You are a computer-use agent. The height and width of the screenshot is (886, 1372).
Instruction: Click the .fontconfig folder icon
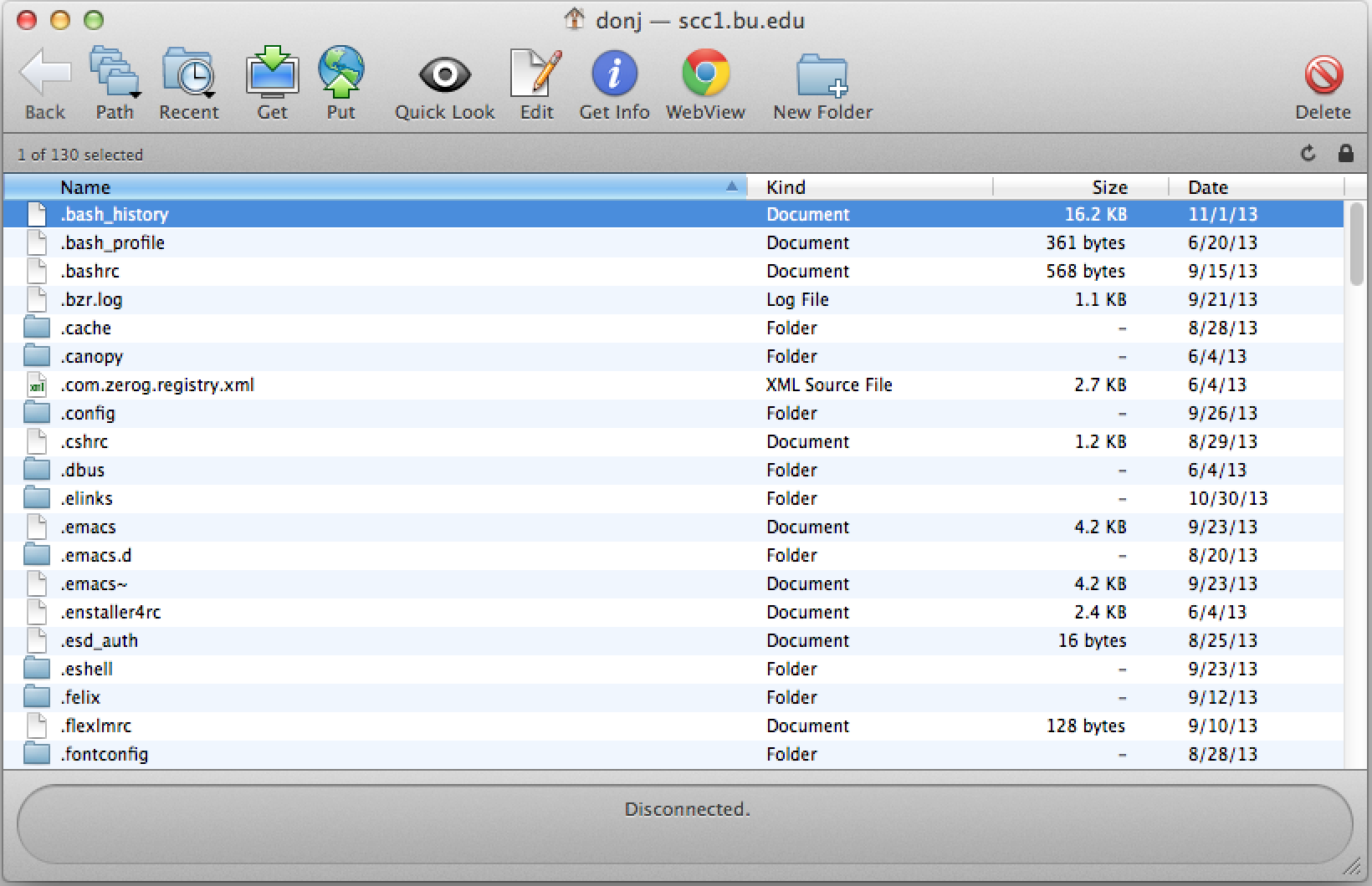(37, 753)
